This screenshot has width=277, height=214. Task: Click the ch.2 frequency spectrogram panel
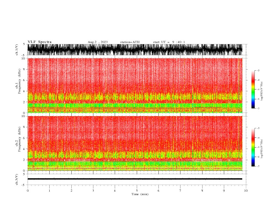click(135, 143)
